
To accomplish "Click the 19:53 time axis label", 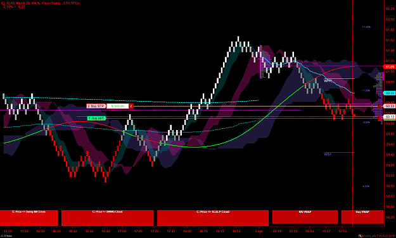I will 236,231.
